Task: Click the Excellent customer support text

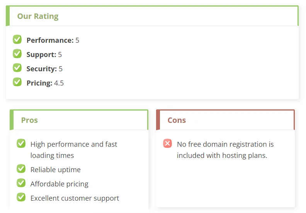Action: 75,198
